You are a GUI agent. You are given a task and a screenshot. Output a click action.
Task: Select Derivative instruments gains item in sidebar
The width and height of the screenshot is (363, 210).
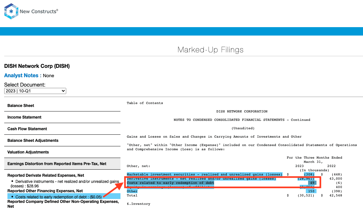coord(65,184)
